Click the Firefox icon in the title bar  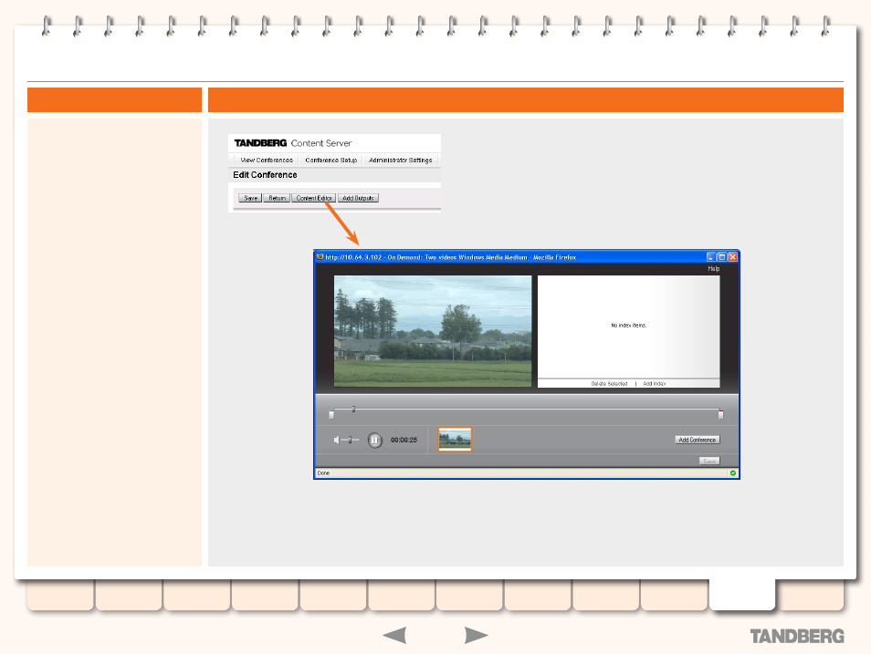tap(320, 257)
